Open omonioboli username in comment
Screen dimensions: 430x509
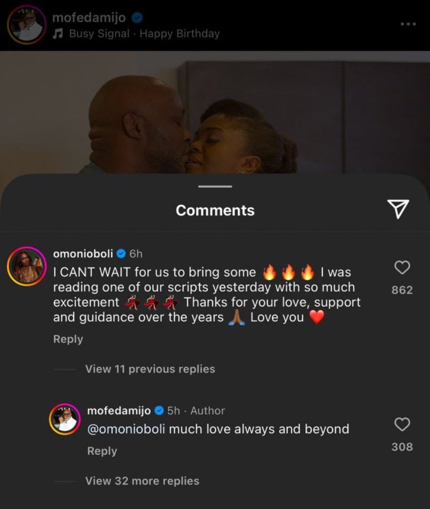84,254
